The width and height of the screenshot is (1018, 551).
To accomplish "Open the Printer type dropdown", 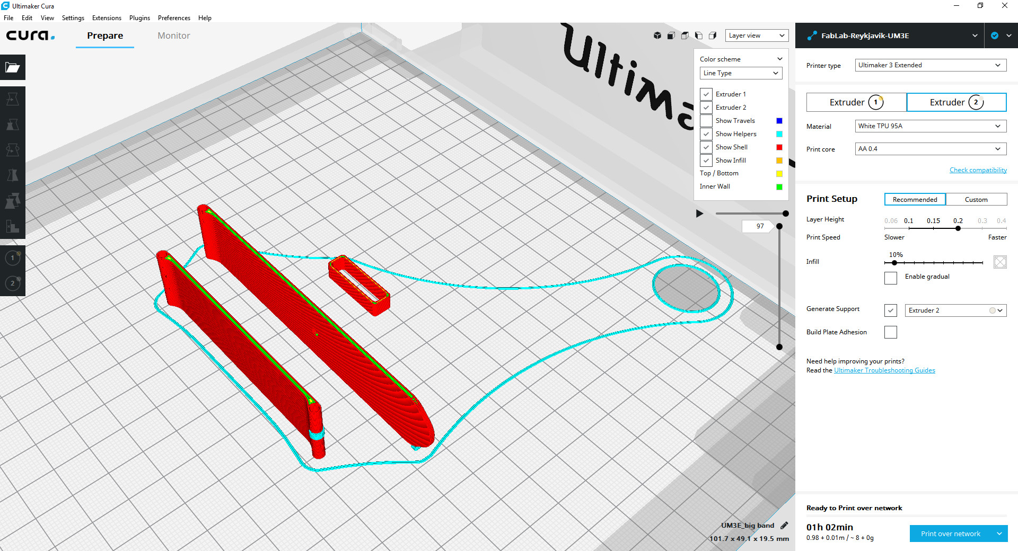I will pos(931,65).
